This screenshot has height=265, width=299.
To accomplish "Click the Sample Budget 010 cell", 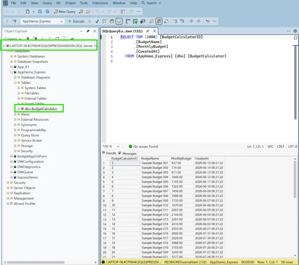I will (155, 205).
